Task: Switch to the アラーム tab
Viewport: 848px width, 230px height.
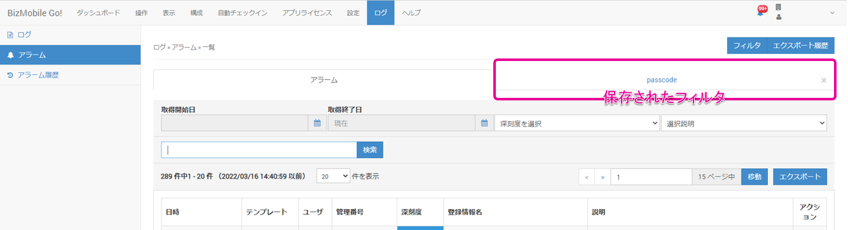Action: tap(324, 80)
